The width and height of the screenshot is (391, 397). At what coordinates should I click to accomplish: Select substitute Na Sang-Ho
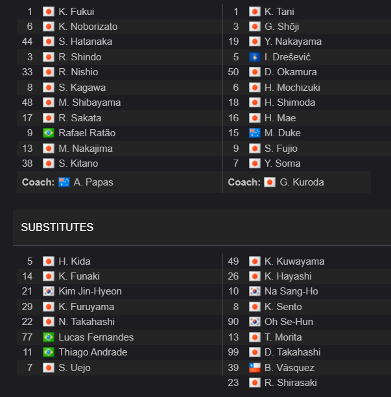click(x=291, y=291)
